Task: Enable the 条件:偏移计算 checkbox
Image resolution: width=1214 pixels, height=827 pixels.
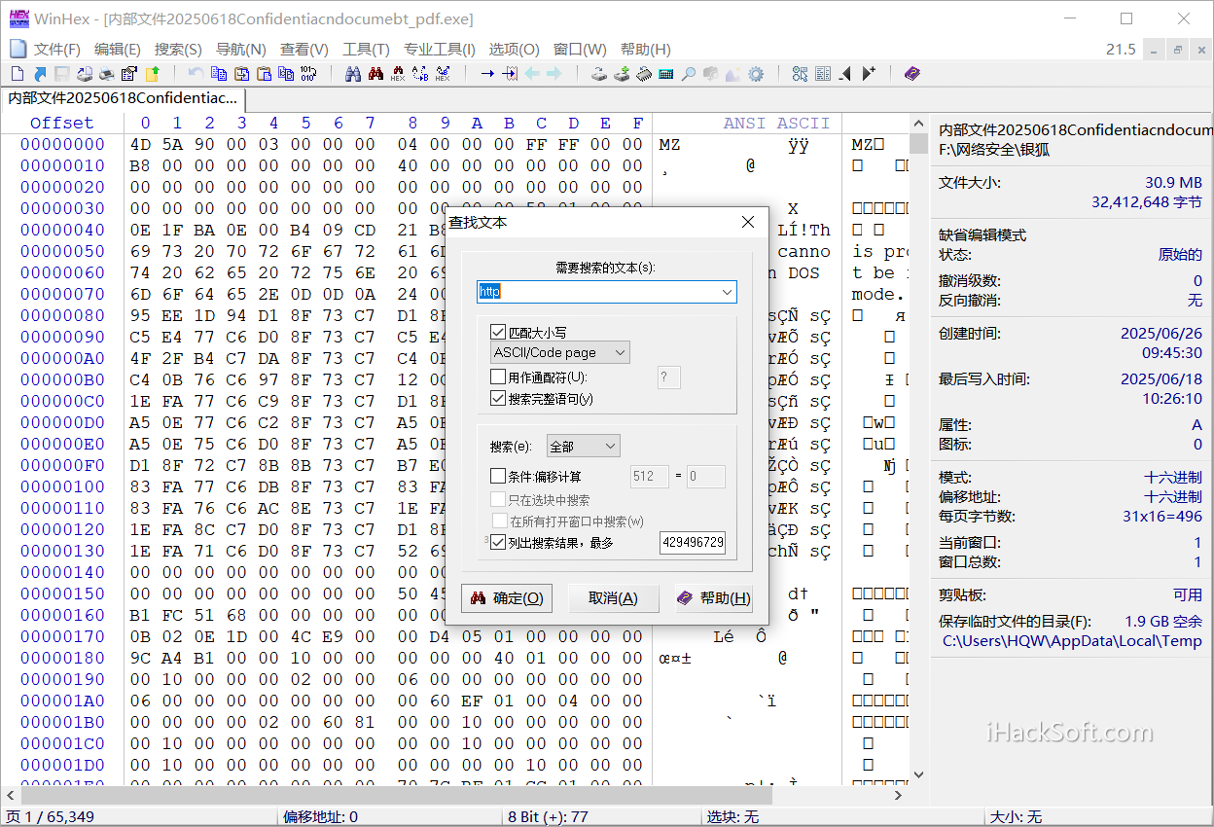Action: (x=498, y=477)
